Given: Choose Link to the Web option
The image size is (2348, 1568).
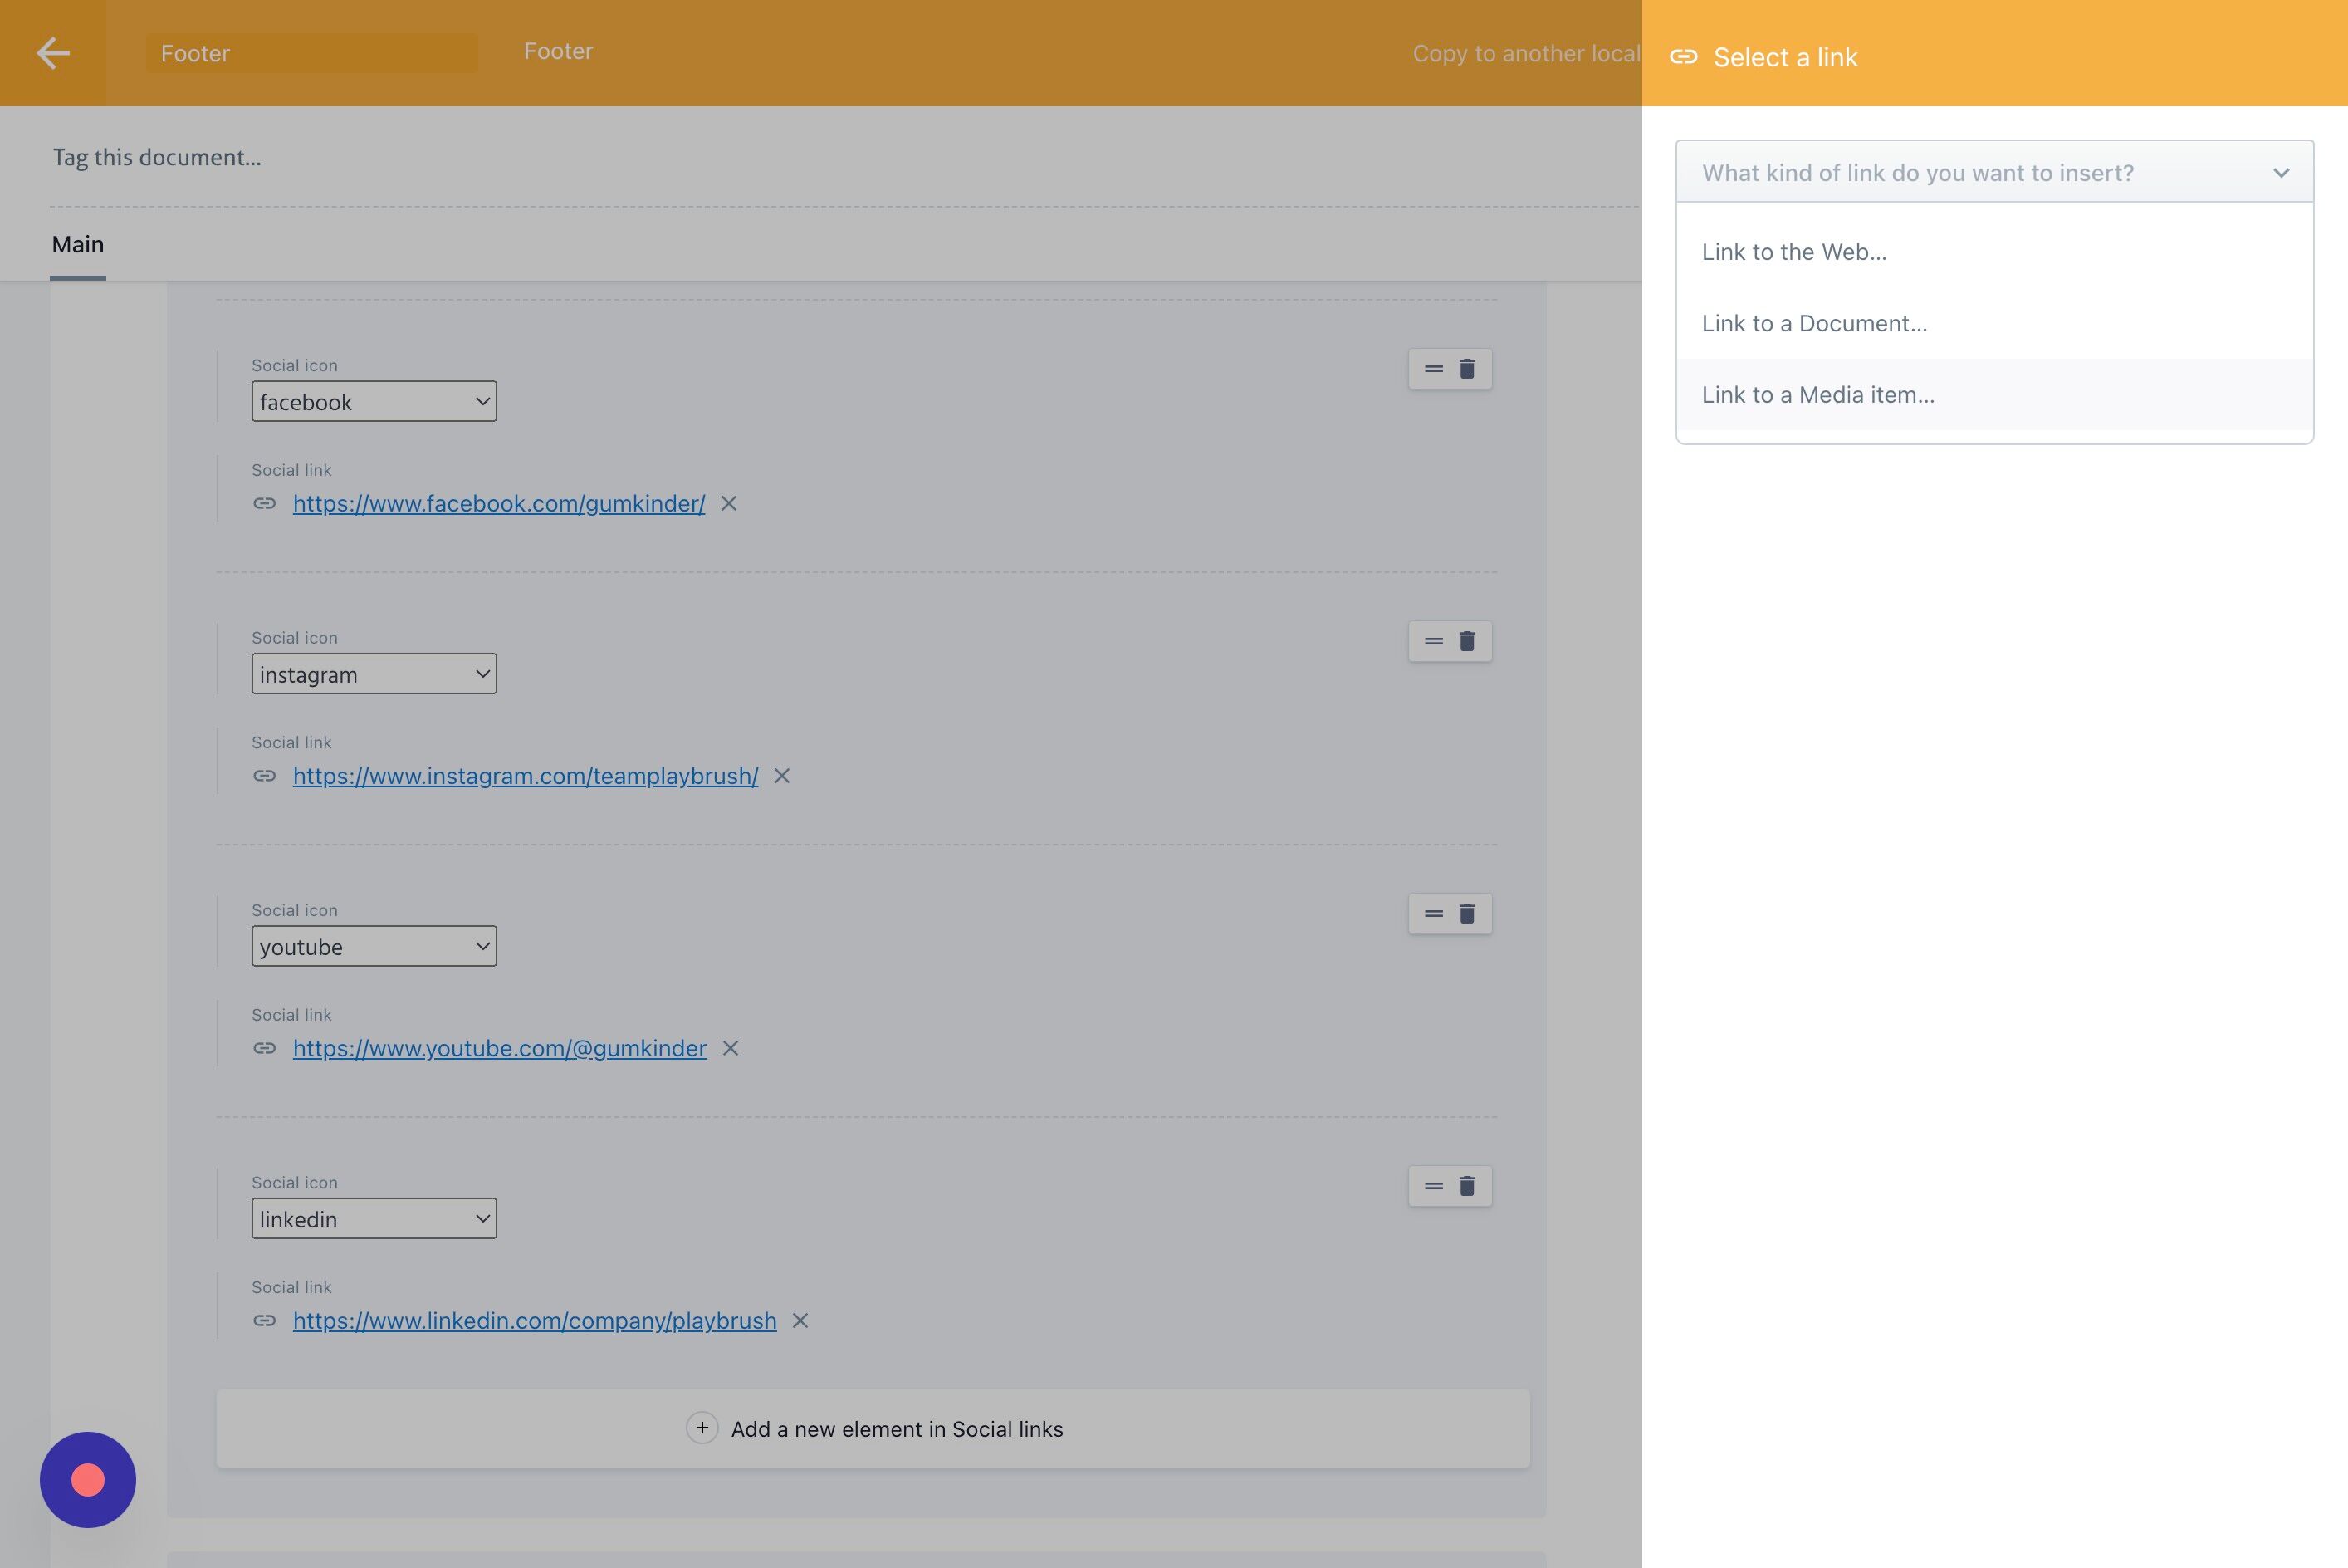Looking at the screenshot, I should point(1794,252).
